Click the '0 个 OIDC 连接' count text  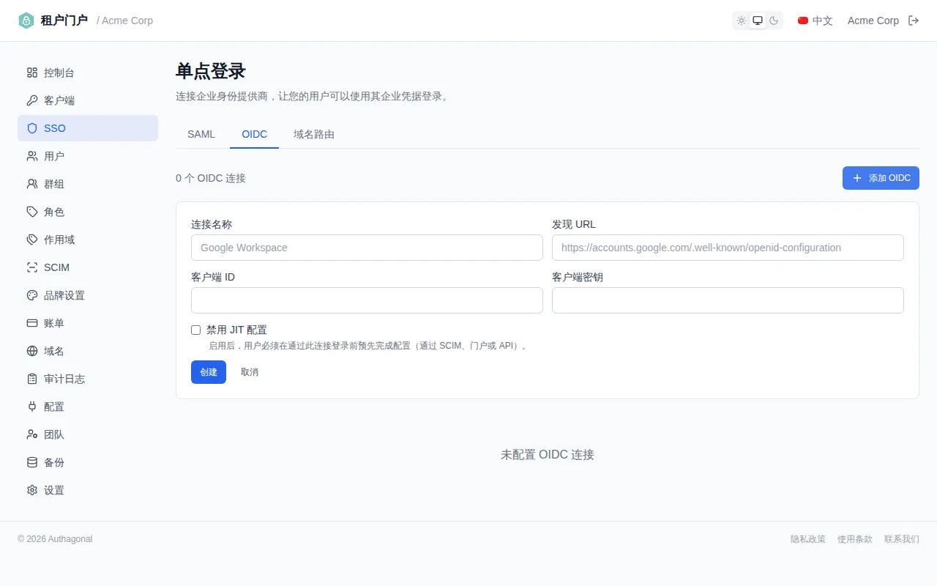(x=211, y=178)
